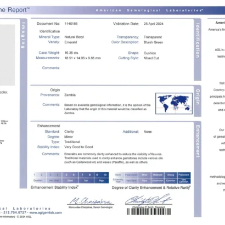
Task: Click the "Poor" cell in stability index scale
Action: pyautogui.click(x=102, y=181)
